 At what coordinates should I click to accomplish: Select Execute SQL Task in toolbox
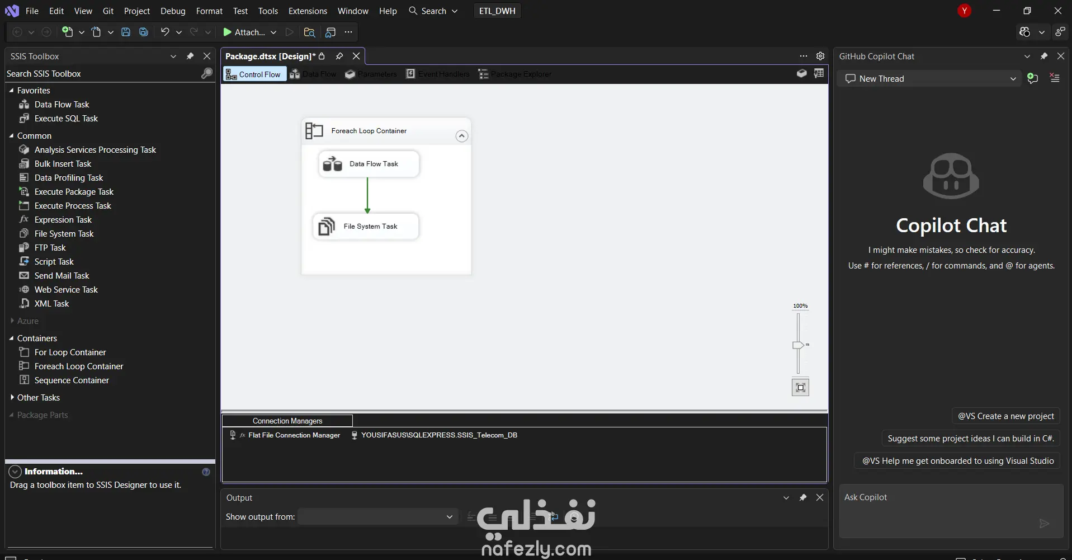[x=66, y=119]
